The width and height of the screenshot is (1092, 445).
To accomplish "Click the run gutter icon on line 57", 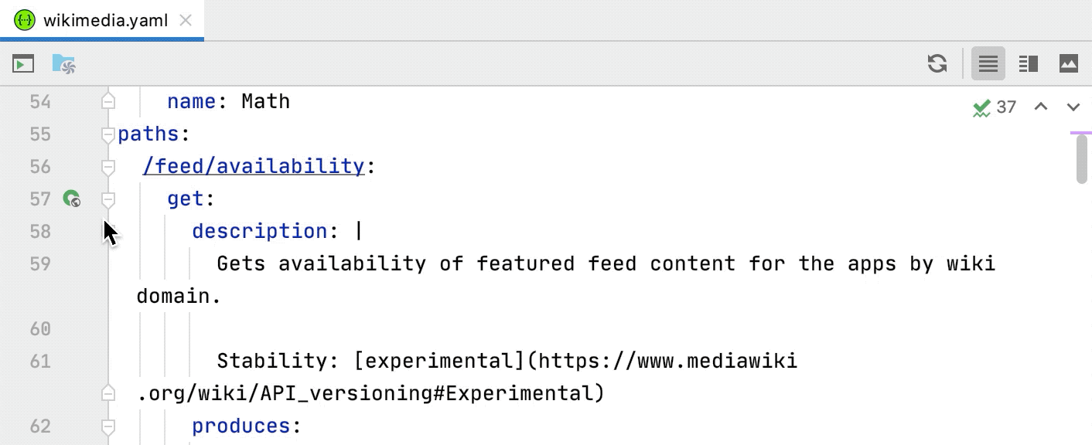I will (x=70, y=199).
